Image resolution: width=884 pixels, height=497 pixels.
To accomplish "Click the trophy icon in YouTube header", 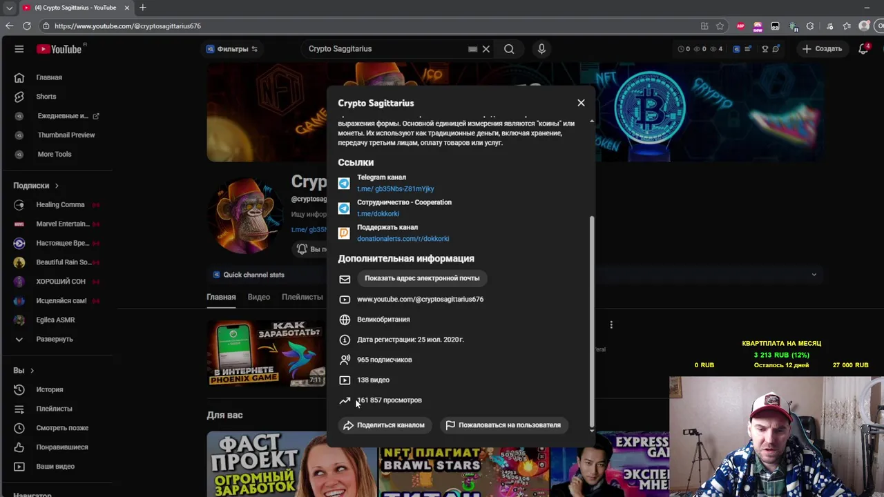I will pos(765,49).
